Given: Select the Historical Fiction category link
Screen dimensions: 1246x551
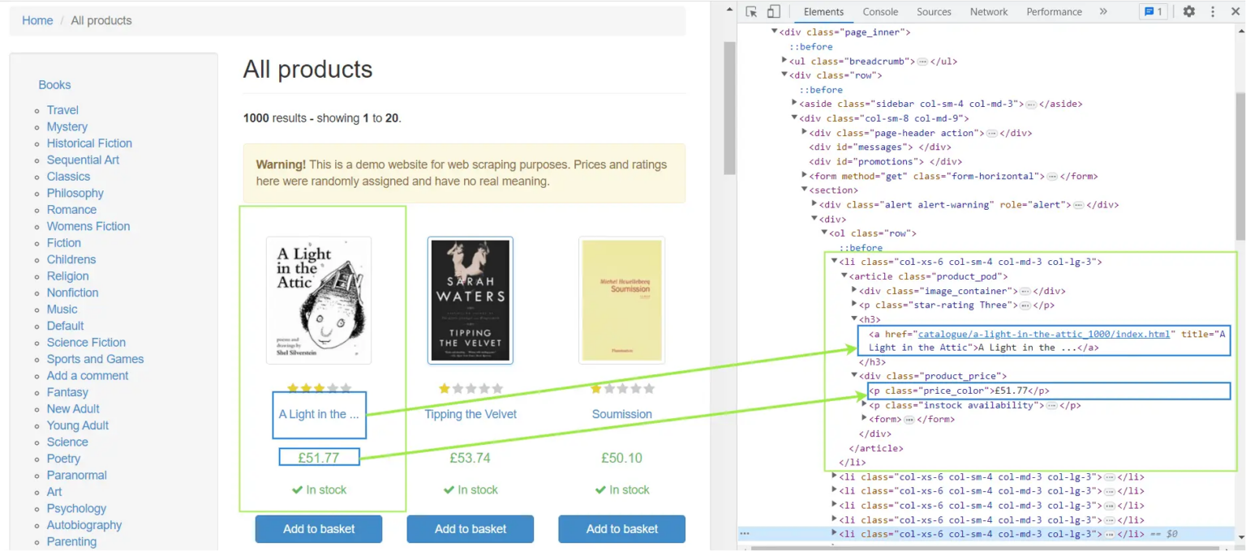Looking at the screenshot, I should tap(89, 143).
